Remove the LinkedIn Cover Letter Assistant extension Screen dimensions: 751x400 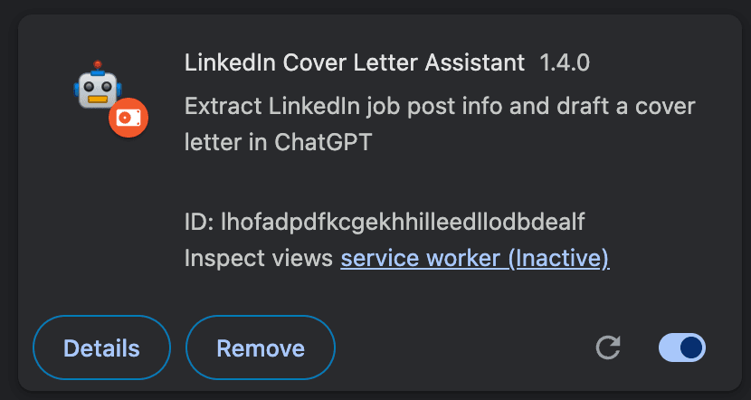(x=261, y=348)
